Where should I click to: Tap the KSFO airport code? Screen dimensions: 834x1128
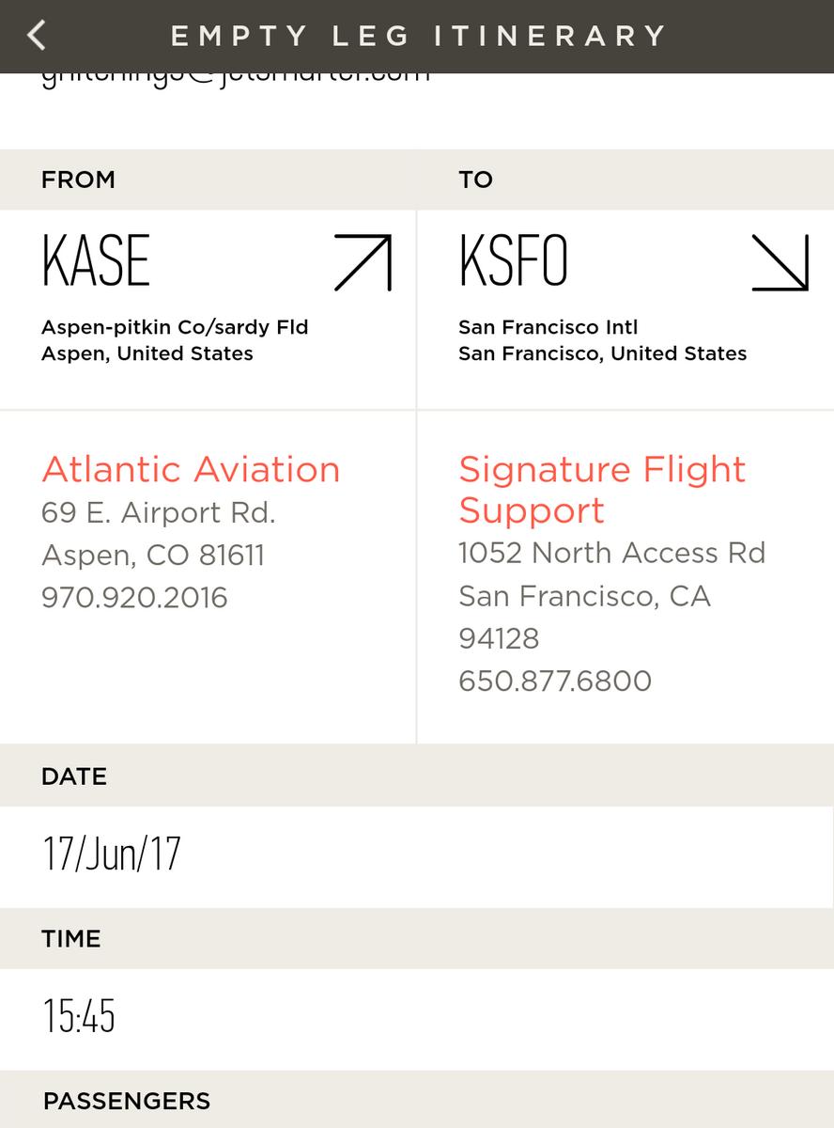coord(513,260)
